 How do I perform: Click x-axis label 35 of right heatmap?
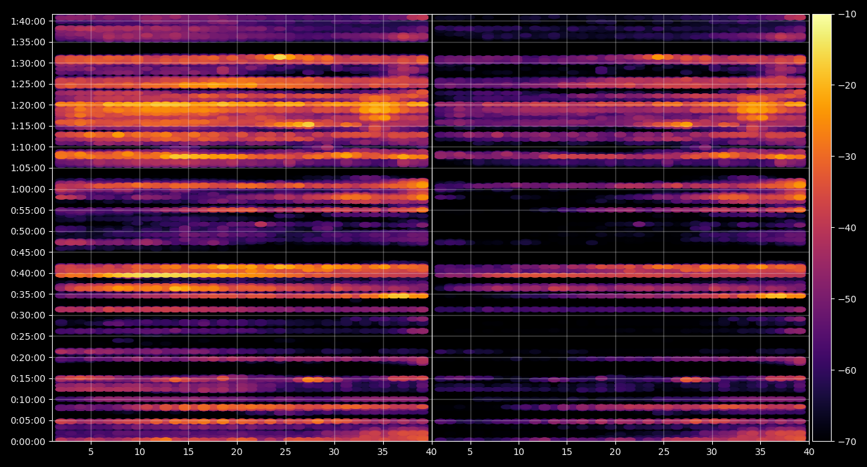pyautogui.click(x=760, y=452)
